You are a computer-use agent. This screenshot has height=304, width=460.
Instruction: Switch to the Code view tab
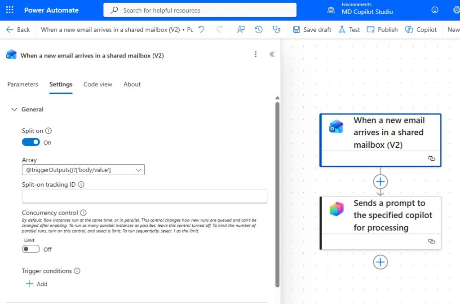(98, 84)
